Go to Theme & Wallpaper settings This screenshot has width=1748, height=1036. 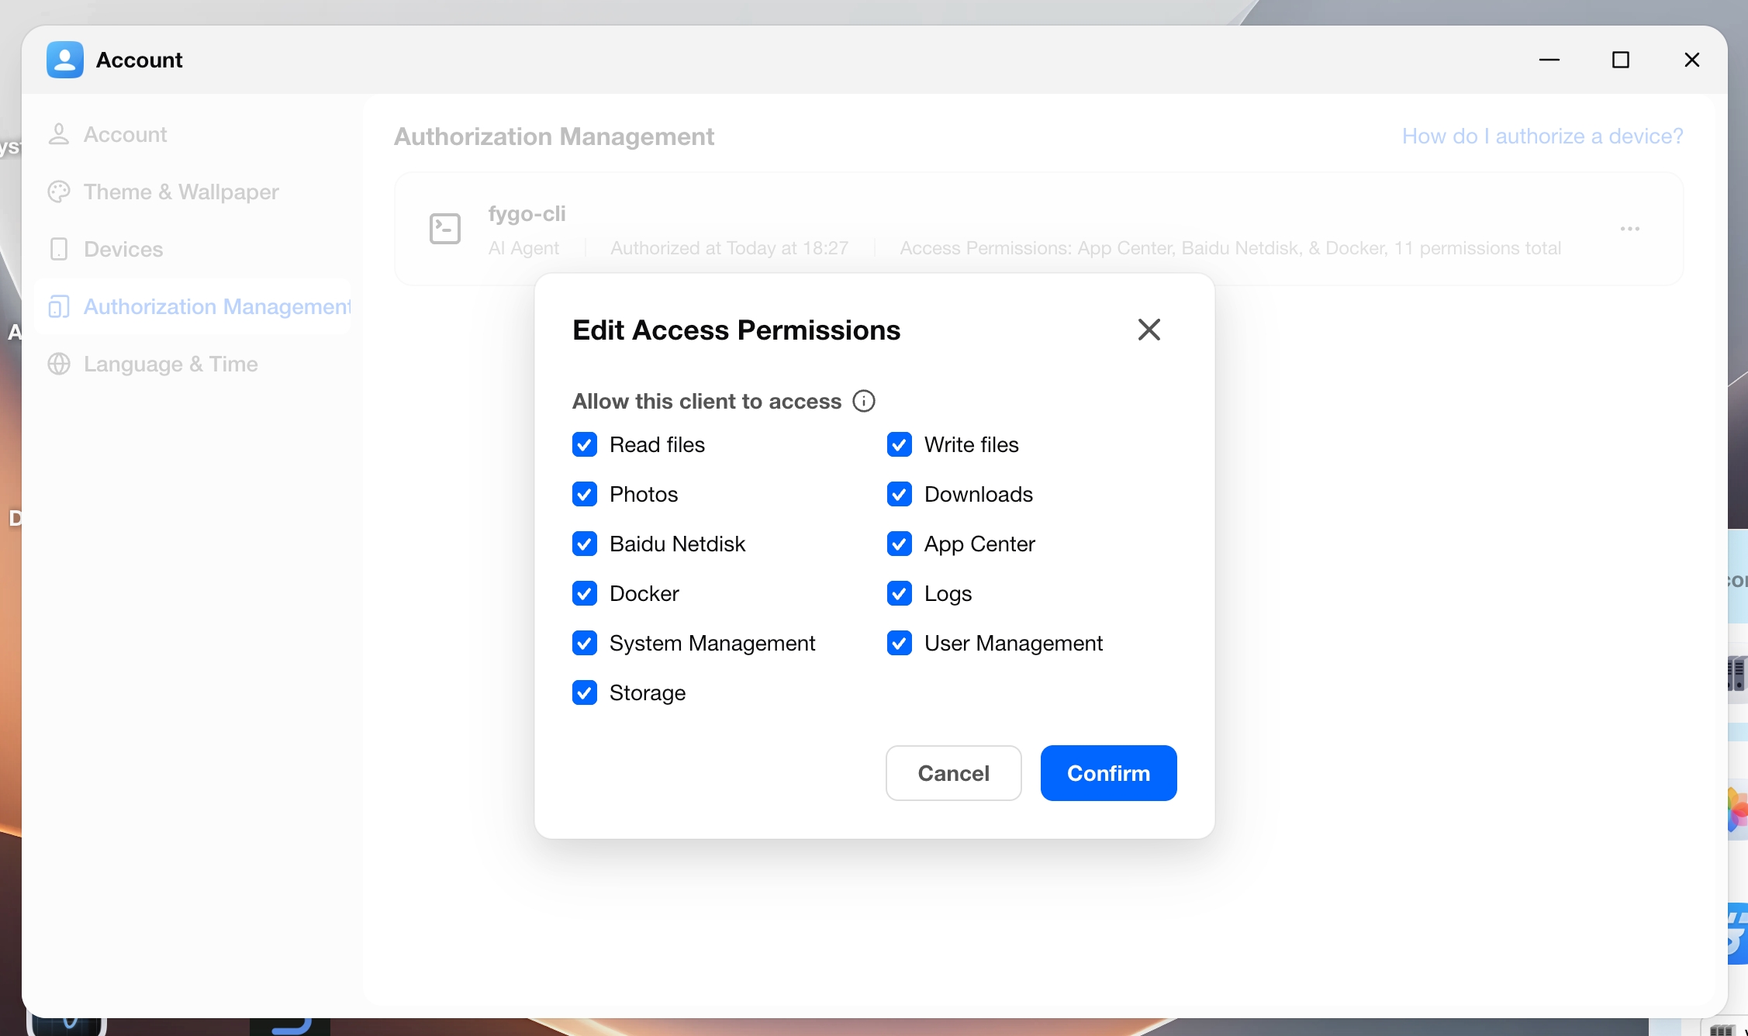coord(193,192)
